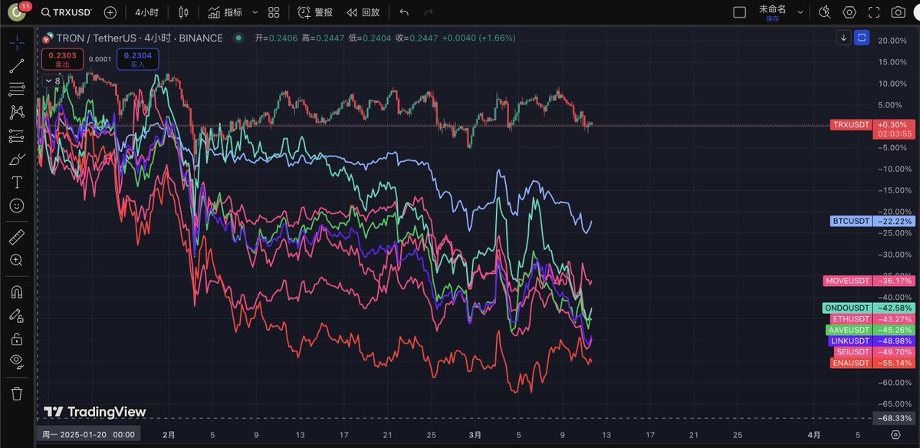
Task: Select the text annotation tool
Action: pyautogui.click(x=16, y=183)
